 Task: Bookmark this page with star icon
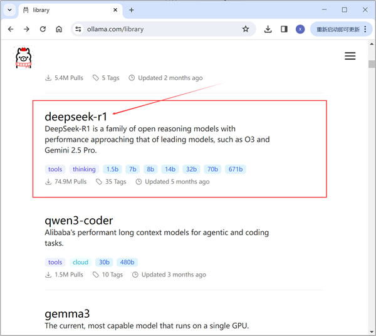coord(246,29)
